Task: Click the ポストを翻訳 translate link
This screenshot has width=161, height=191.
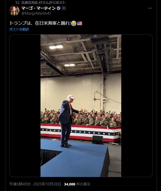Action: click(19, 29)
